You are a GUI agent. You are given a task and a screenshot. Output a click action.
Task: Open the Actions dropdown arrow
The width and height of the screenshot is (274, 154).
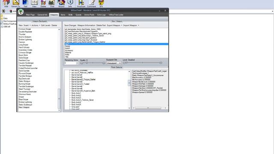(40, 26)
